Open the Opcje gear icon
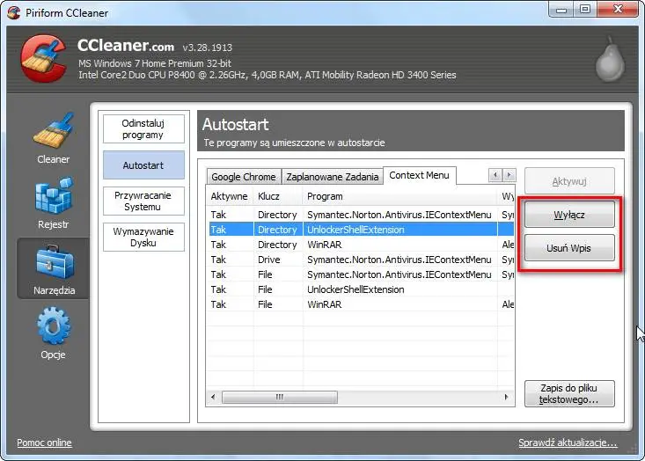This screenshot has height=461, width=645. 53,326
